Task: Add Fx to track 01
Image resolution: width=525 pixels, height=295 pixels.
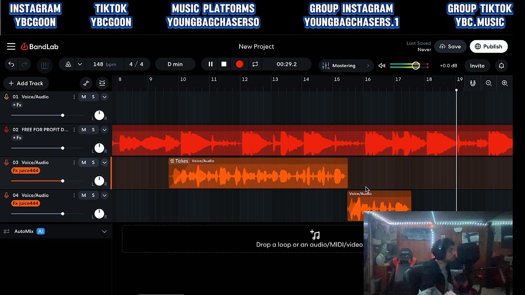Action: (17, 105)
